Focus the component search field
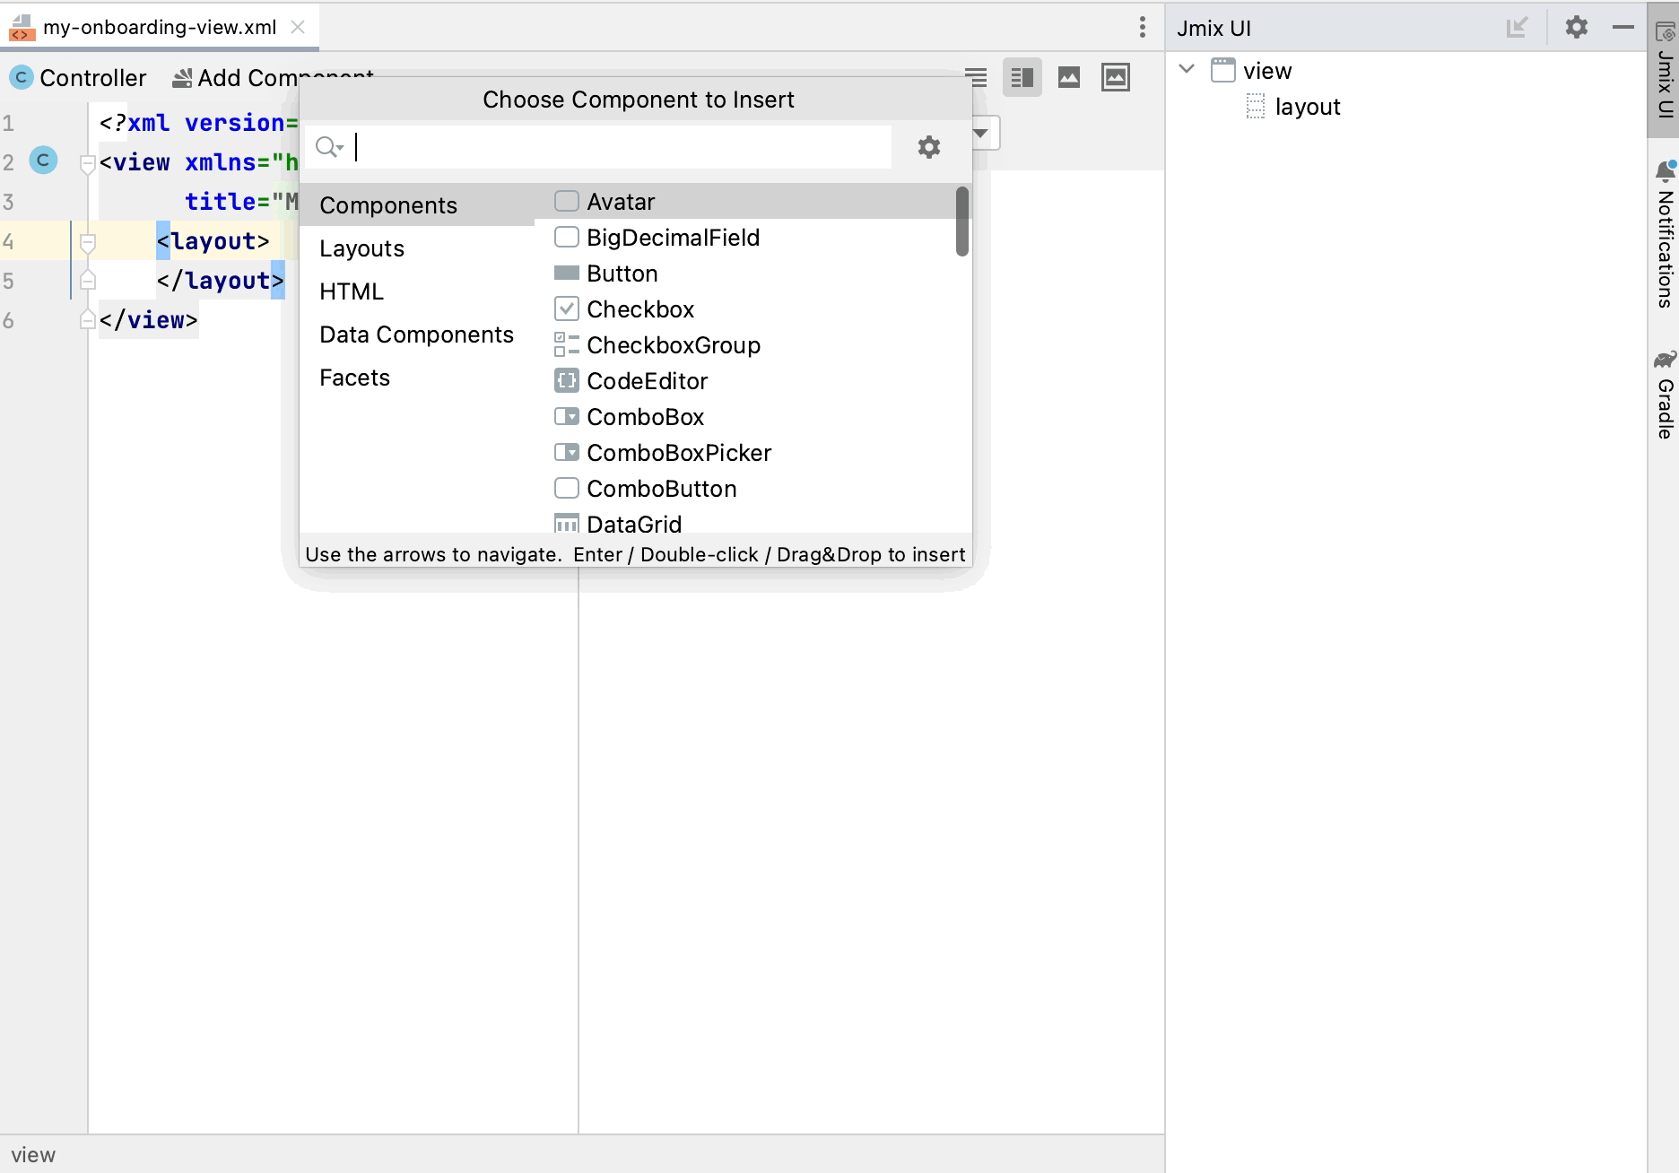1679x1173 pixels. (619, 147)
